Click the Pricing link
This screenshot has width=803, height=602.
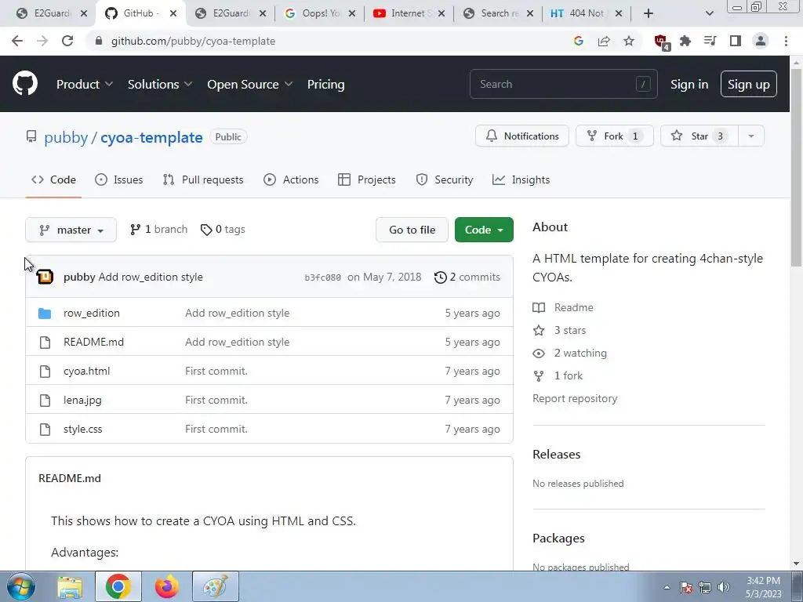[325, 85]
